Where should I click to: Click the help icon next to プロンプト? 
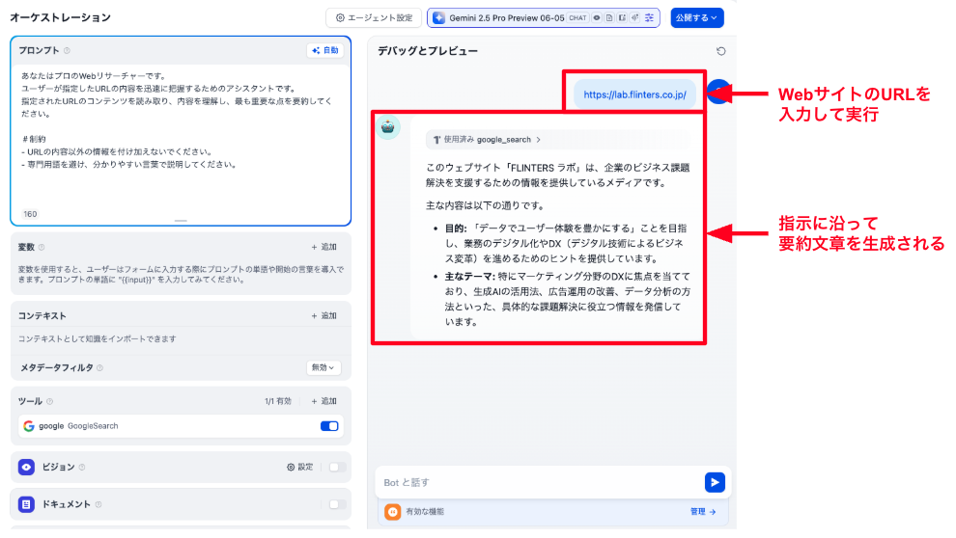67,50
